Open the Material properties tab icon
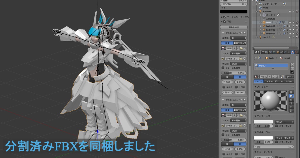Screen dimensions: 300x158 (293, 52)
